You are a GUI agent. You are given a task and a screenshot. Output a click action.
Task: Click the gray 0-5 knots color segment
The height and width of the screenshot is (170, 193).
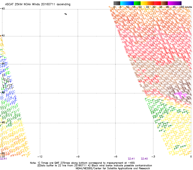[117, 3]
